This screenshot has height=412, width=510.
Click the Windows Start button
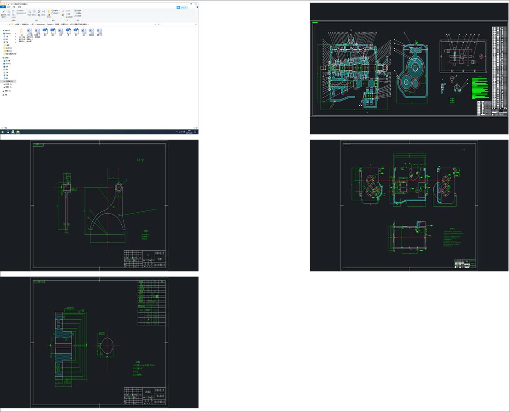[x=3, y=132]
